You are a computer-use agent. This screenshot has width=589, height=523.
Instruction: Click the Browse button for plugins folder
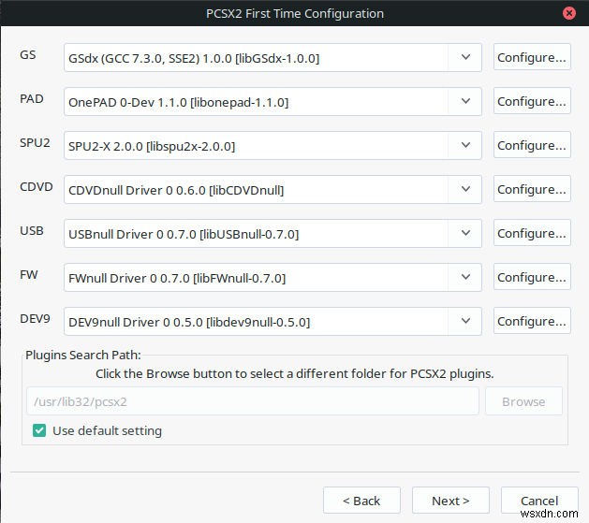[523, 401]
